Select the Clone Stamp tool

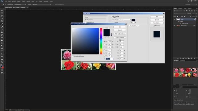(x=2, y=32)
